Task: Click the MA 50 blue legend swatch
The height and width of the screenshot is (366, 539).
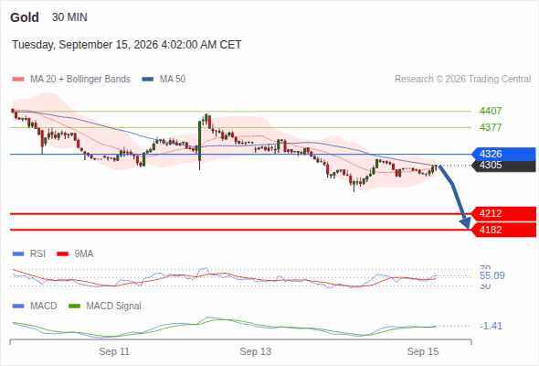Action: [x=148, y=80]
